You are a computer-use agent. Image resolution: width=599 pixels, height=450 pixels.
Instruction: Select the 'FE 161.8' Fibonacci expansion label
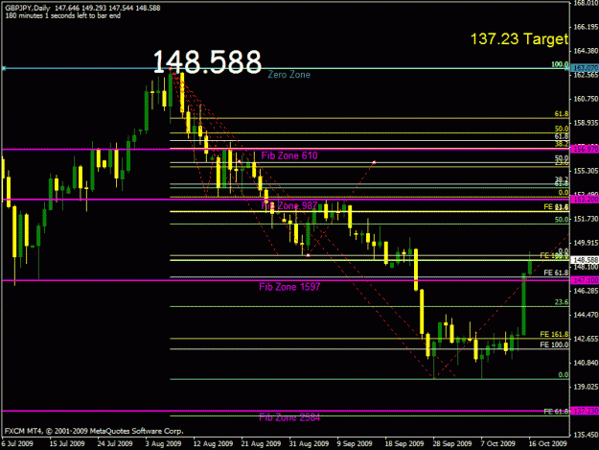pyautogui.click(x=554, y=334)
